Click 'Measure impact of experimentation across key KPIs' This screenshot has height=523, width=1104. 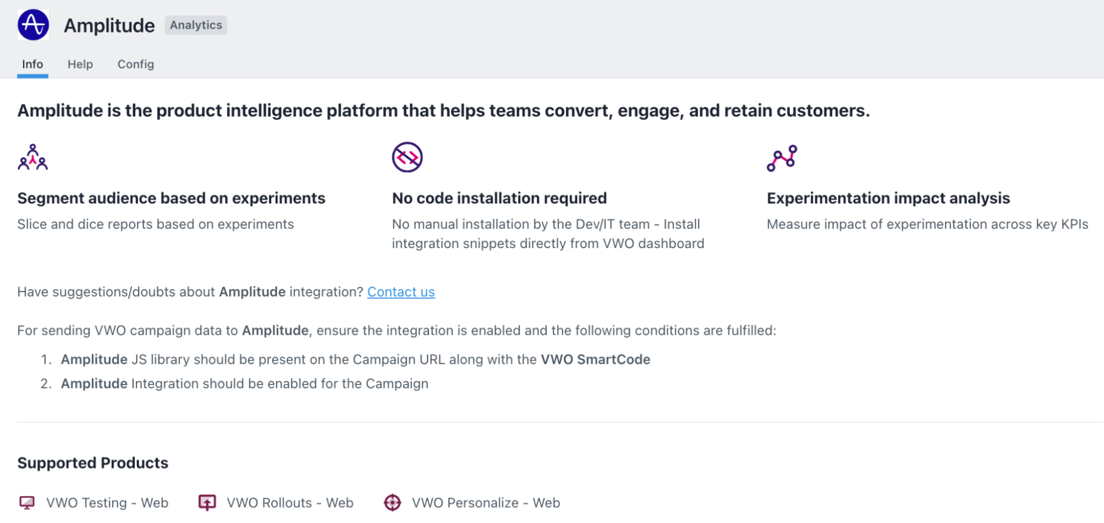(927, 224)
